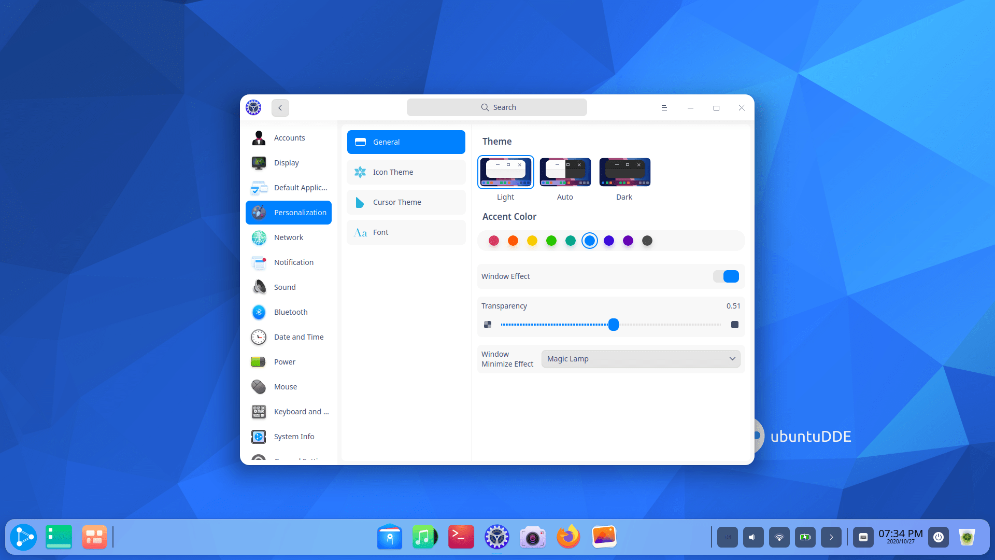
Task: Click the transparent-end icon of Transparency slider
Action: point(488,325)
